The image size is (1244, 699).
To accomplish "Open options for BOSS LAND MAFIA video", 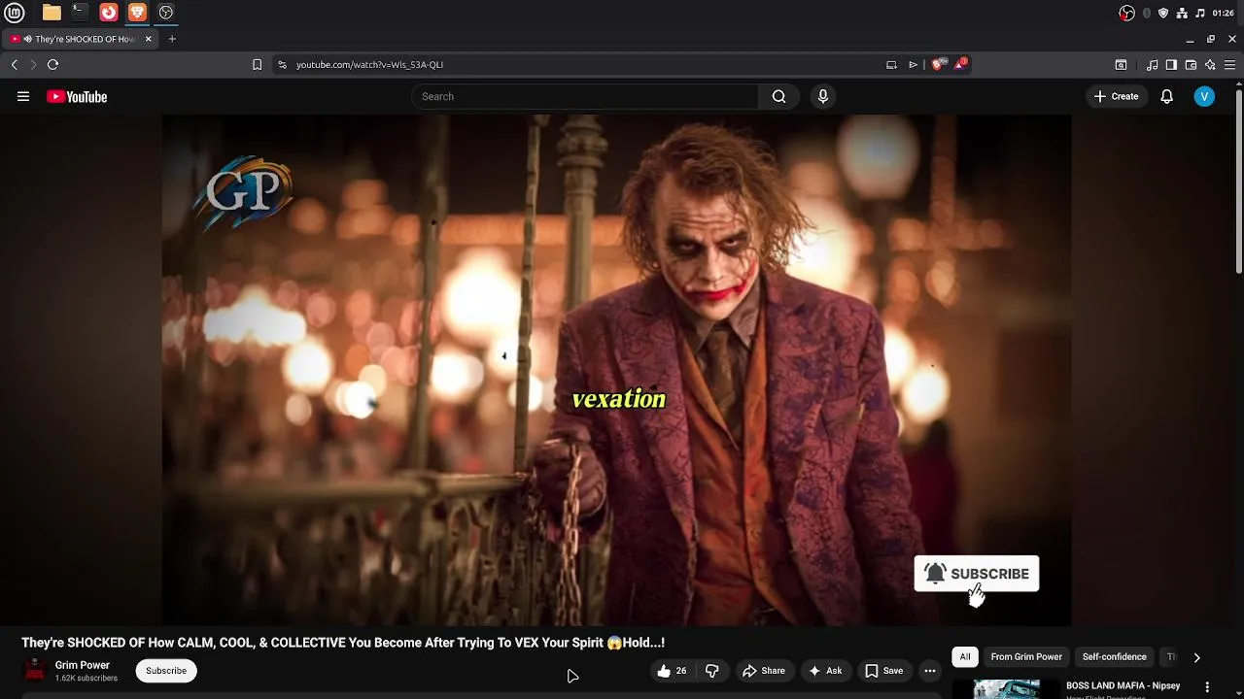I will point(1208,686).
